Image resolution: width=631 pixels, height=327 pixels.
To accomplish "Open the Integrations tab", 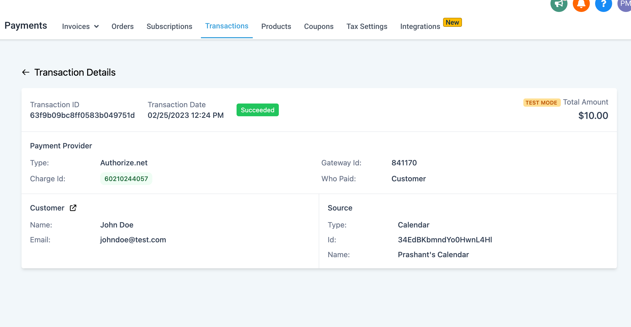I will click(x=420, y=27).
